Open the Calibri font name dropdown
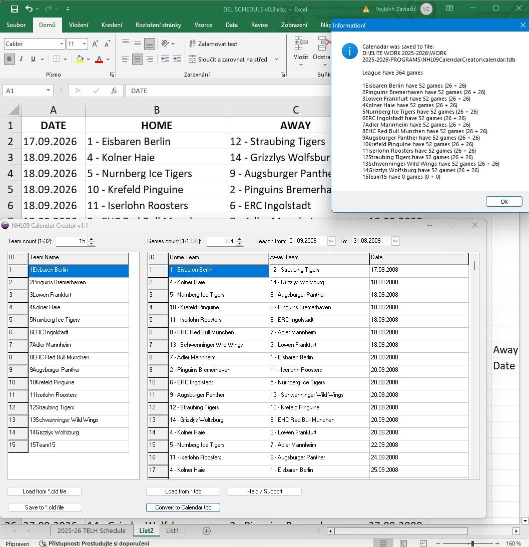Viewport: 529px width, 547px height. coord(62,44)
